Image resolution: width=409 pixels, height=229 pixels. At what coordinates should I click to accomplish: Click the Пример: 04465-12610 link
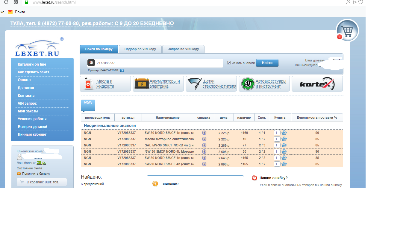[103, 70]
